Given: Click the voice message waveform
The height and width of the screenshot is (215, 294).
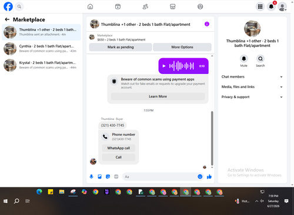Looking at the screenshot, I should point(182,66).
